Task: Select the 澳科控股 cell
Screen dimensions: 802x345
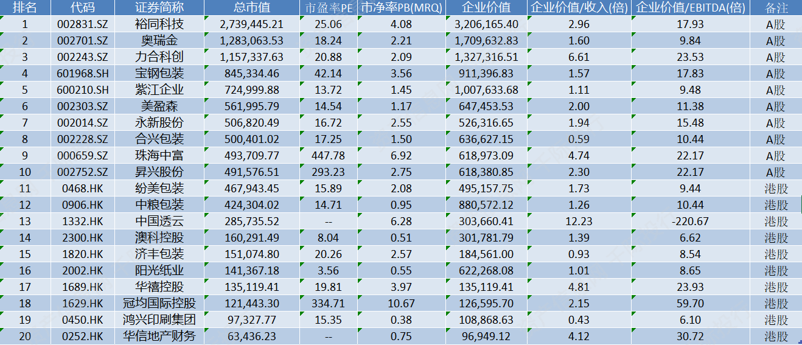Action: pyautogui.click(x=159, y=238)
